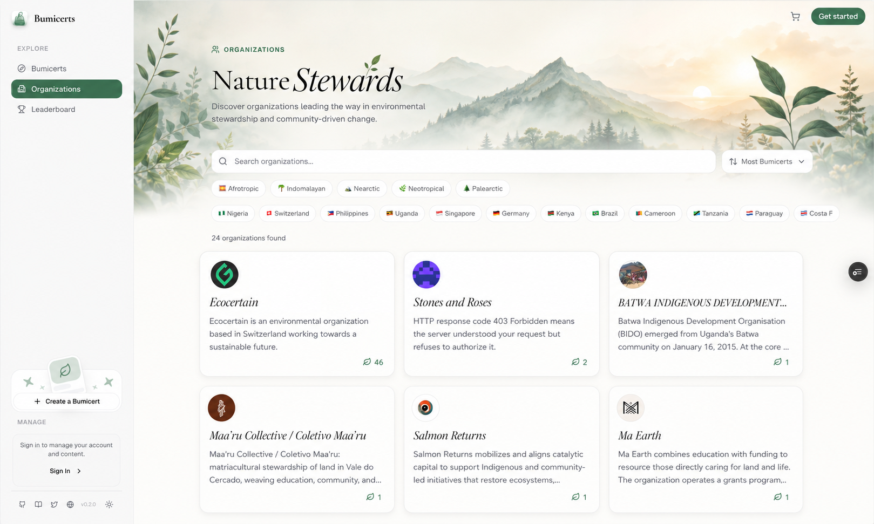This screenshot has height=524, width=874.
Task: Click the floating filter panel round button
Action: click(x=858, y=272)
